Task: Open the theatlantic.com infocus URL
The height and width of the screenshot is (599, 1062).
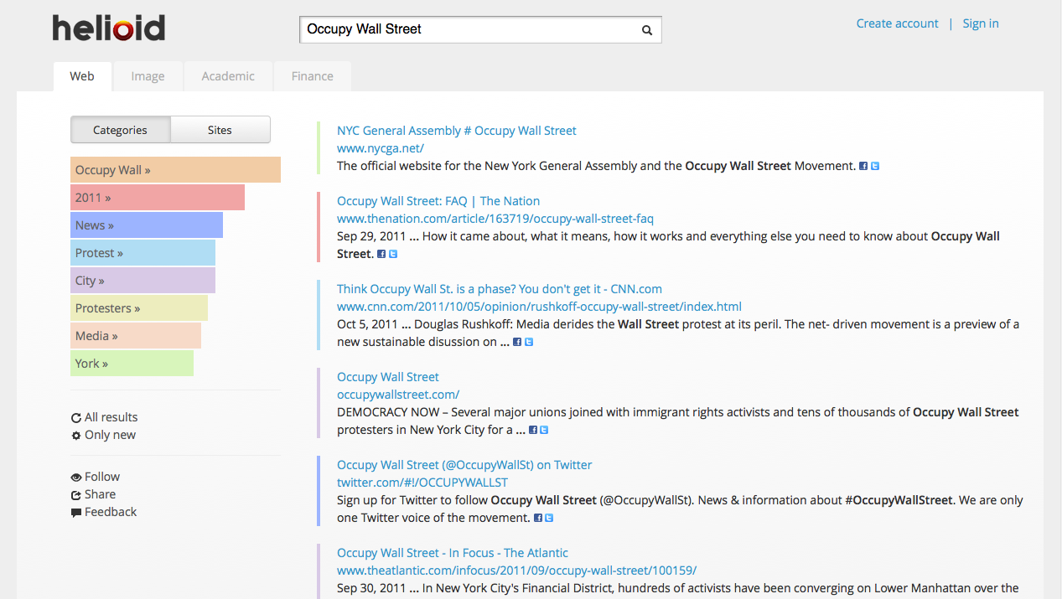Action: (516, 571)
